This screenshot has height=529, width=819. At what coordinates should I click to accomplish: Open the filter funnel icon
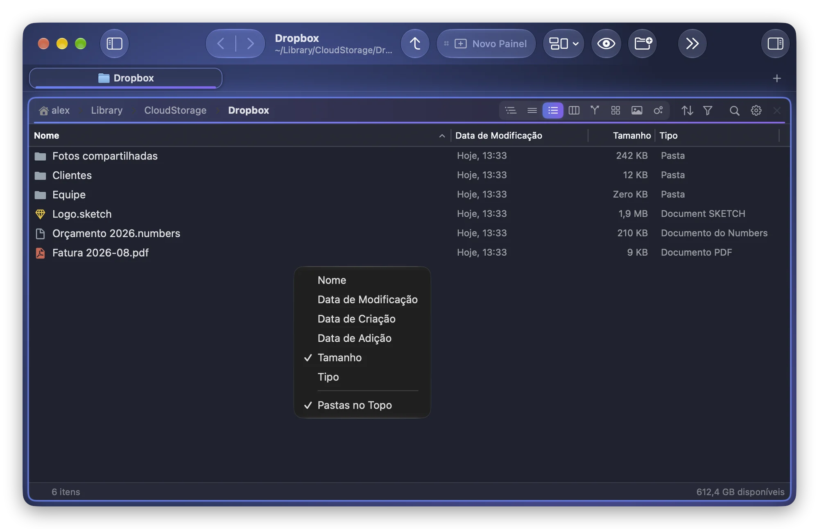(708, 110)
